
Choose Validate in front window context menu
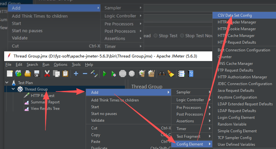[128, 120]
